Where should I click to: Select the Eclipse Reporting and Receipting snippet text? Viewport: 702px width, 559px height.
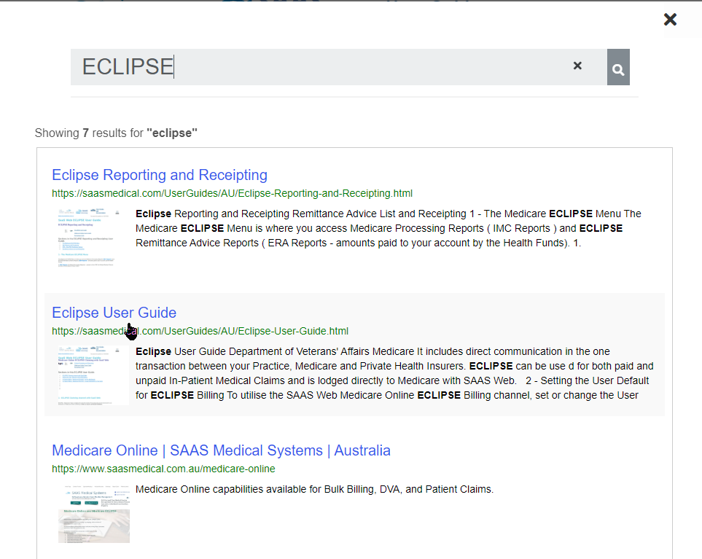tap(389, 228)
